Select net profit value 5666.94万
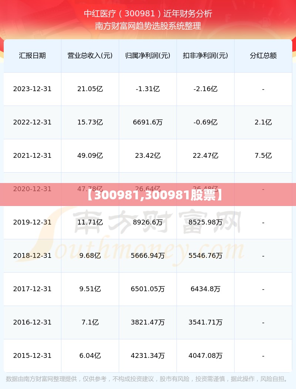 click(148, 256)
